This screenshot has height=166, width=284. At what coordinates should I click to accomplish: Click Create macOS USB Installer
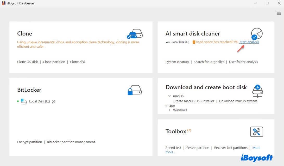click(194, 101)
